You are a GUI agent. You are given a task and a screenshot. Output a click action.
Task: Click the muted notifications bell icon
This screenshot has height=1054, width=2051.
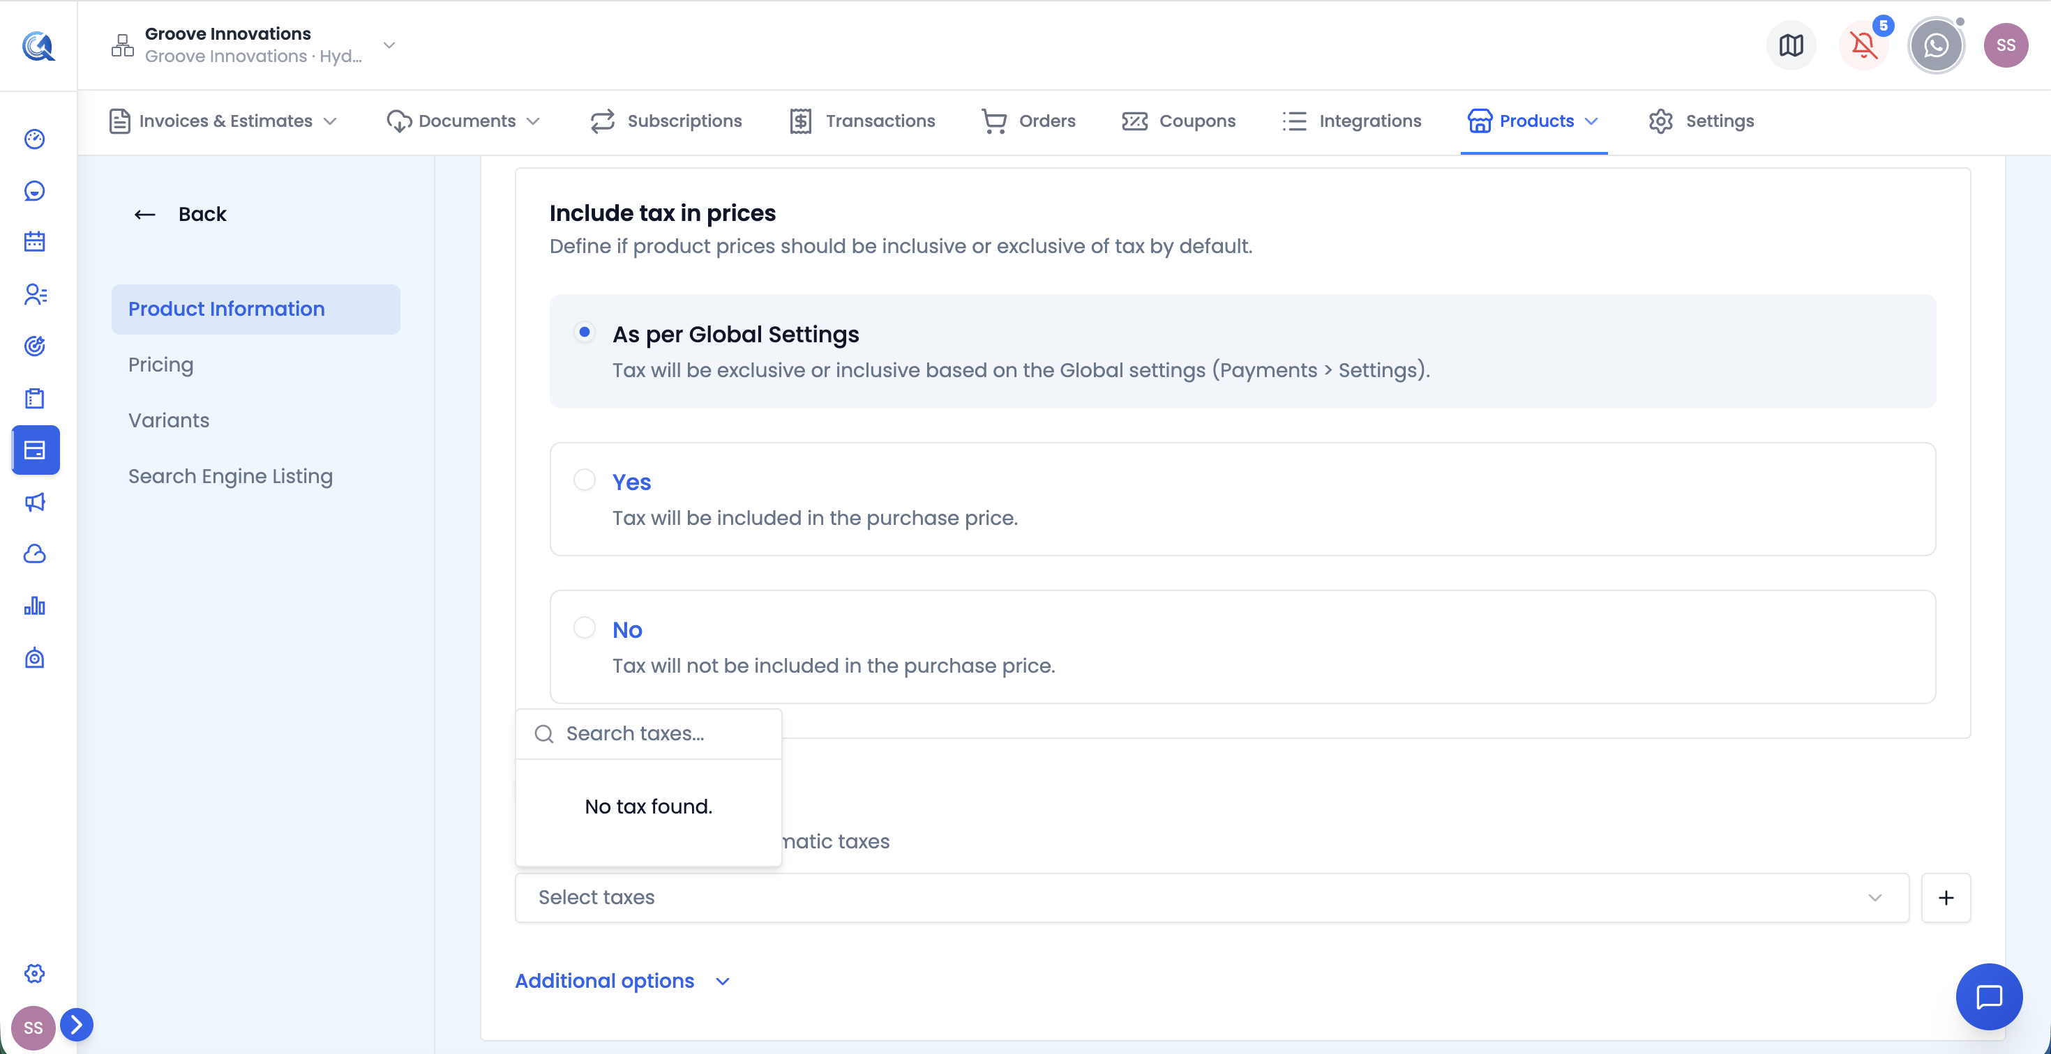1863,45
